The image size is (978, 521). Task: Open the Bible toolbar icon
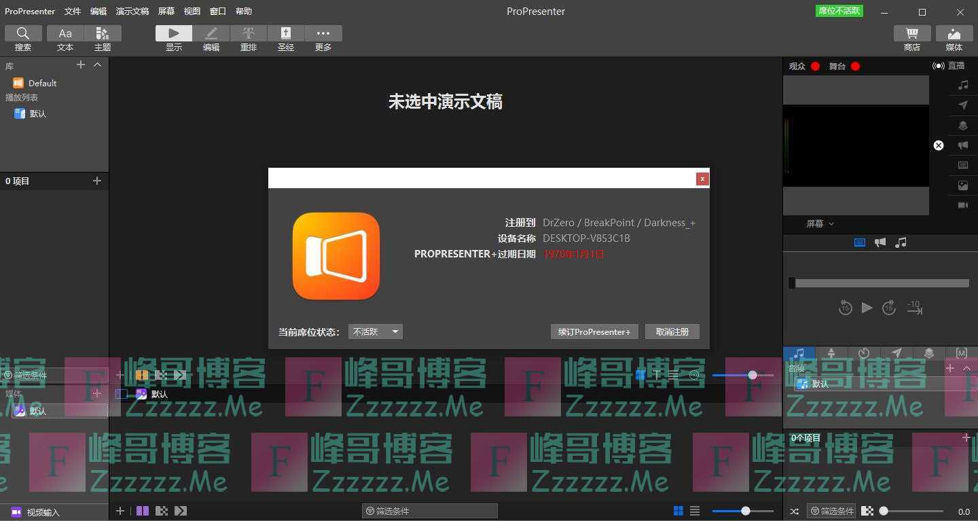286,39
